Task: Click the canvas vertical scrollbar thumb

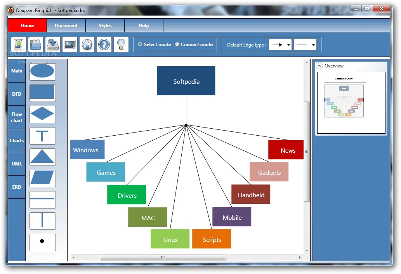Action: (307, 152)
